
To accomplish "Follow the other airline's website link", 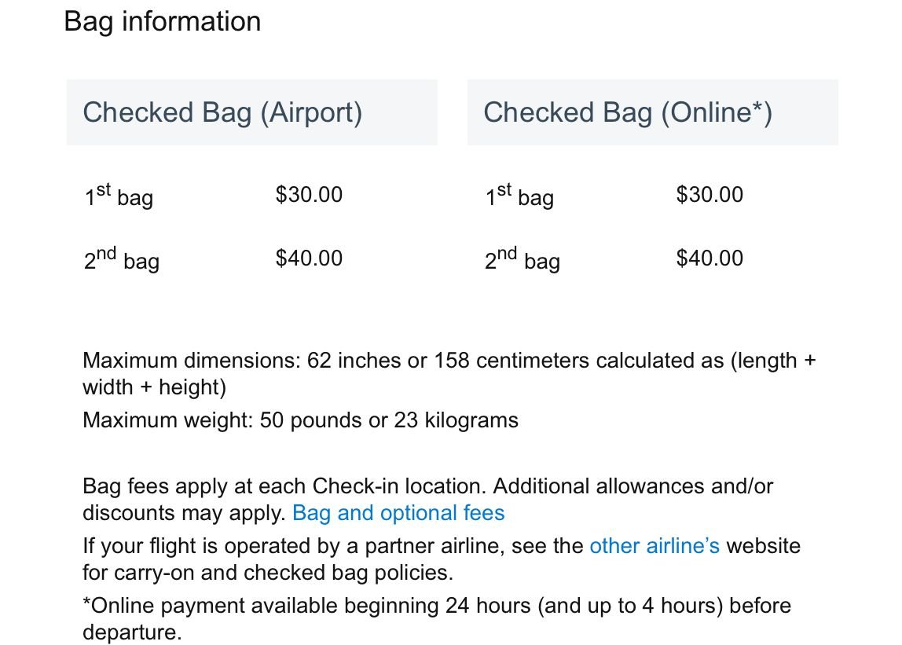I will tap(654, 545).
